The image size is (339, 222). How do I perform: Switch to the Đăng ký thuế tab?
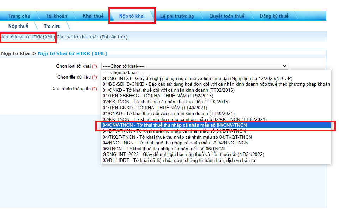[274, 16]
